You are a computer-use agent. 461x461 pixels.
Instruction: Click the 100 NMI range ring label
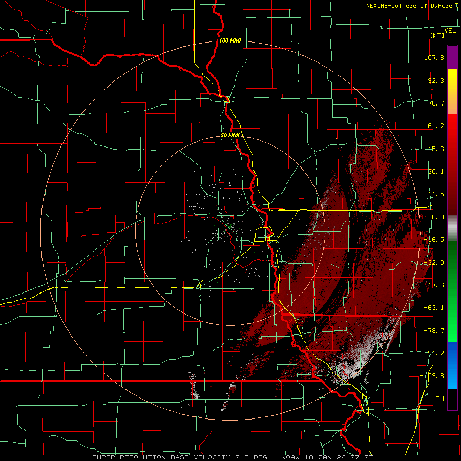point(230,40)
